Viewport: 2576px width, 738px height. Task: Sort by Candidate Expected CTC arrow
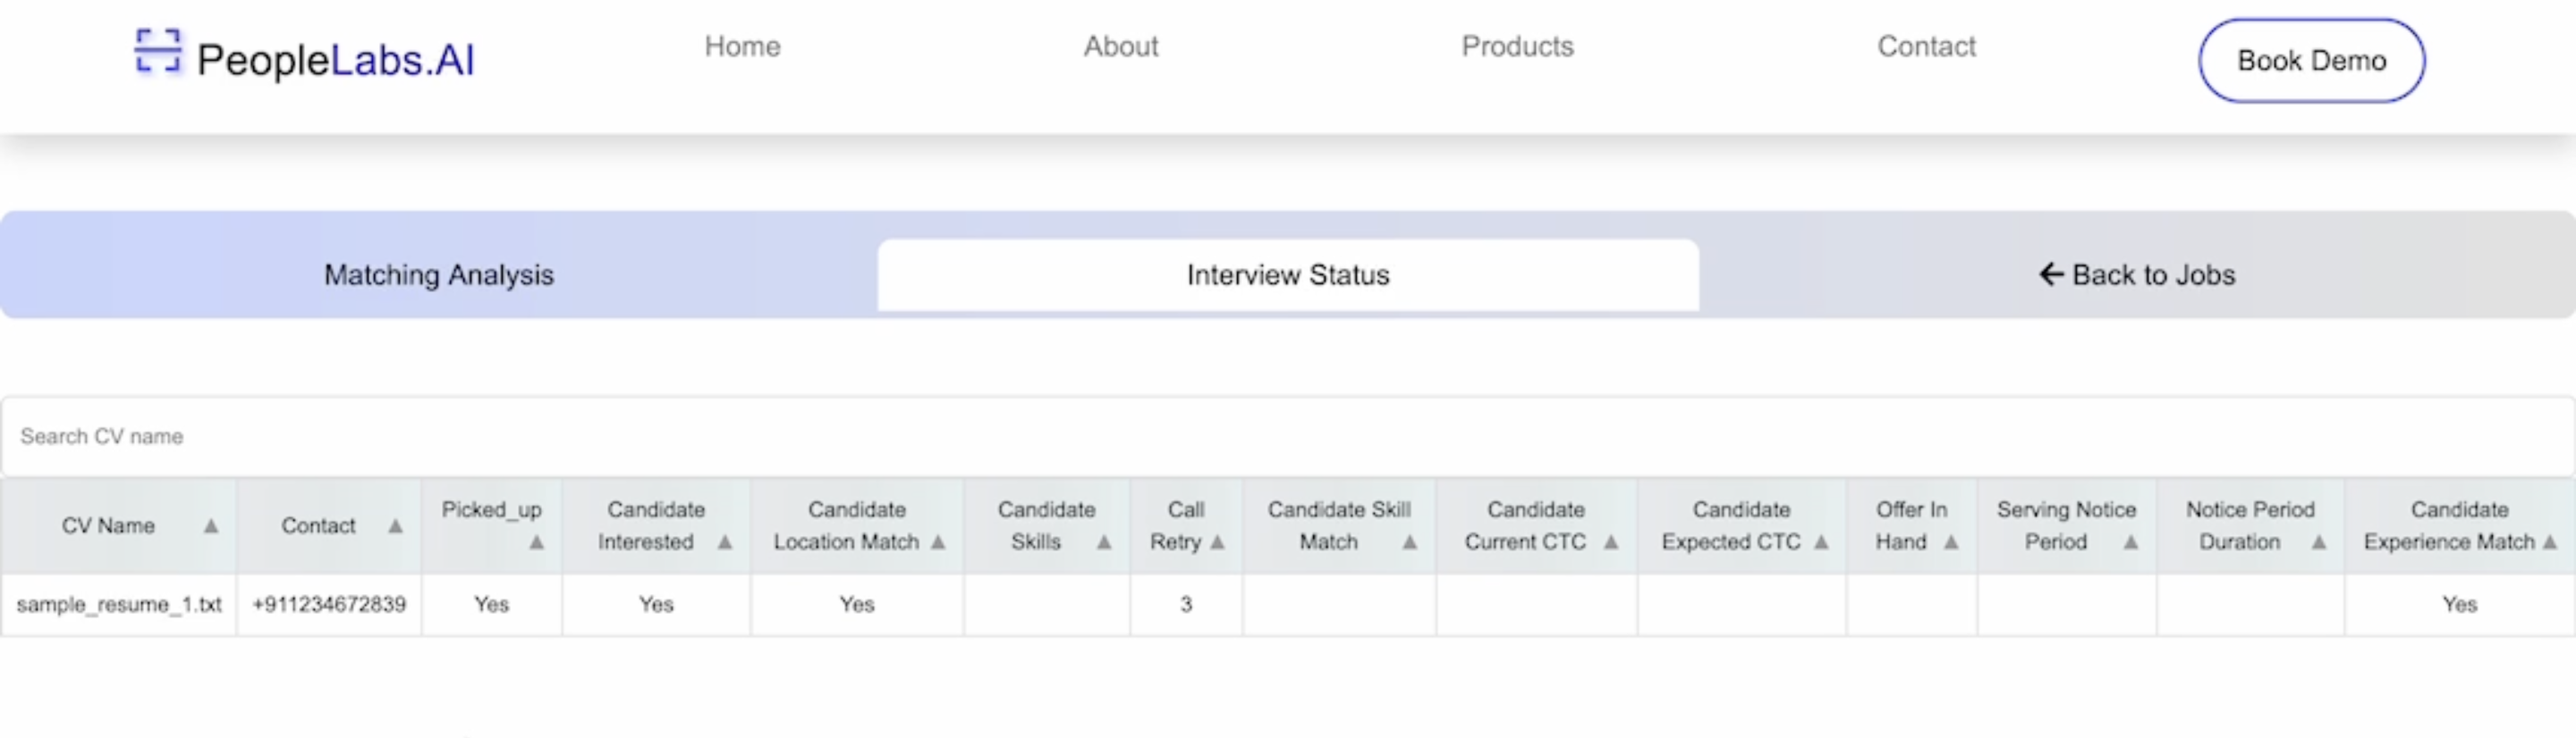point(1822,542)
